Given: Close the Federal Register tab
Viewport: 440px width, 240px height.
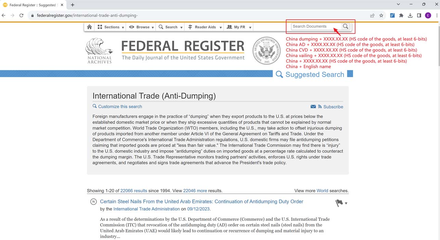Looking at the screenshot, I should [62, 5].
